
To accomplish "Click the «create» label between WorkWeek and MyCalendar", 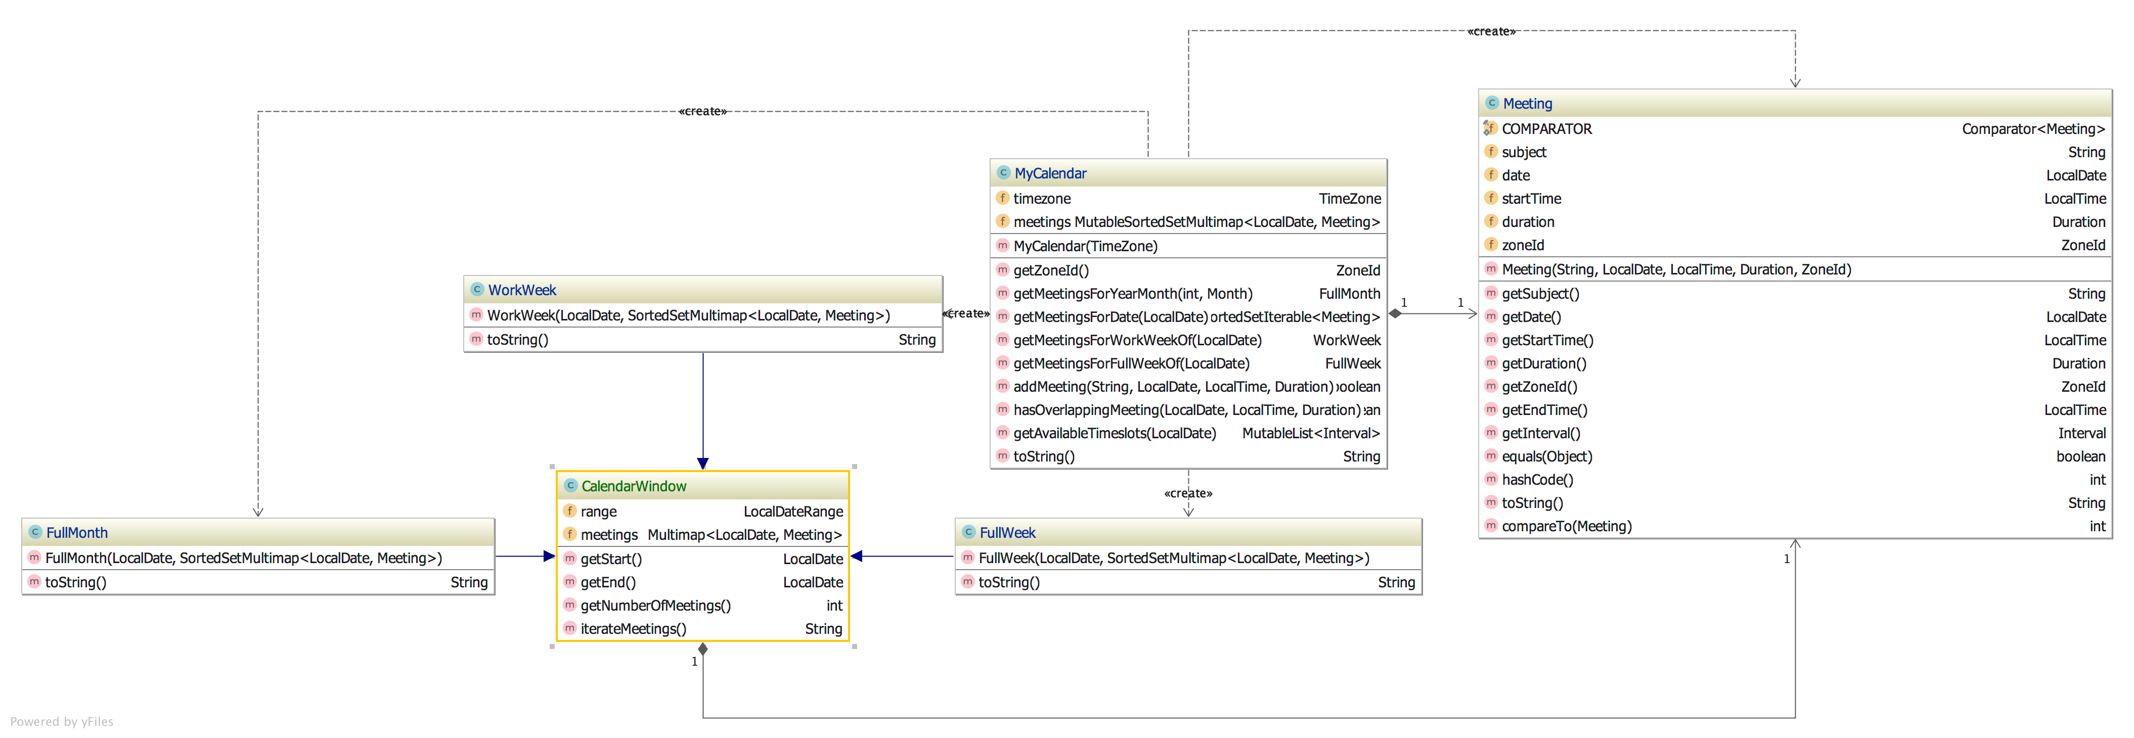I will point(966,313).
